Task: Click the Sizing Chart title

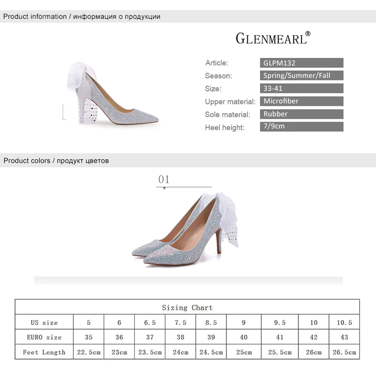Action: point(187,308)
